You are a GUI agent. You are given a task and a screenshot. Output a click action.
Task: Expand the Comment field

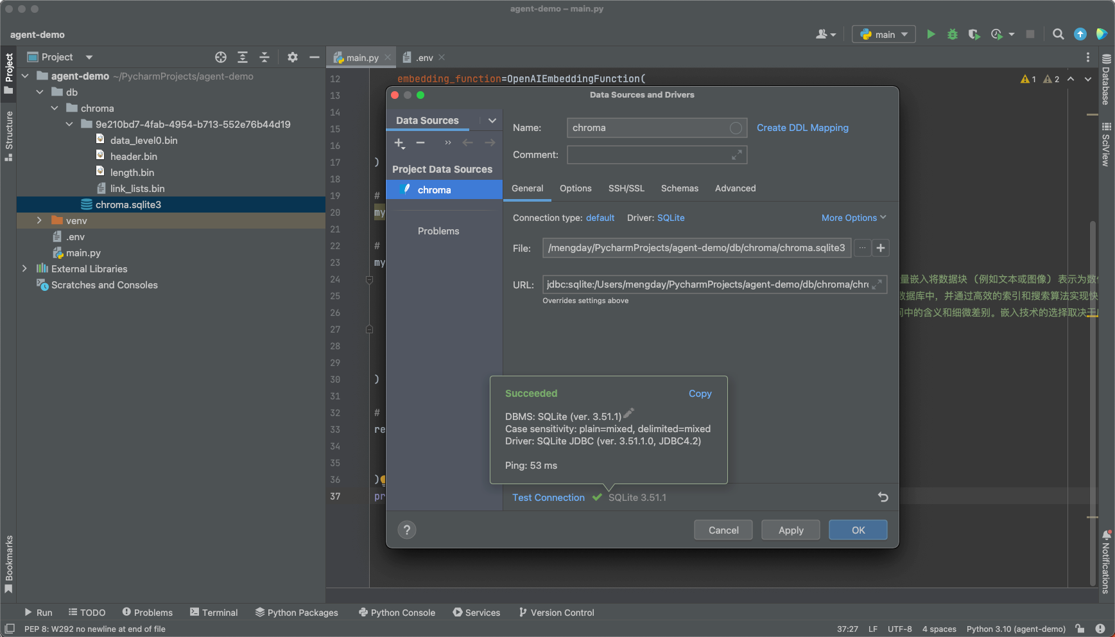coord(737,155)
